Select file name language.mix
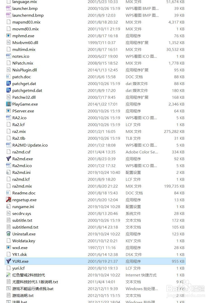Screen dimensions: 217x303 point(25,2)
